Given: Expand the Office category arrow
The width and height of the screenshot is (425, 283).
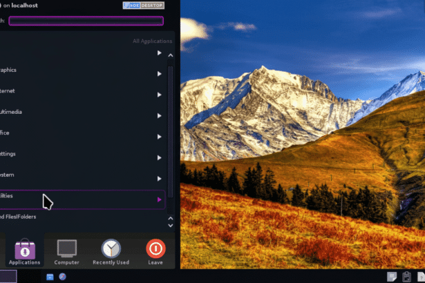Looking at the screenshot, I should point(160,137).
